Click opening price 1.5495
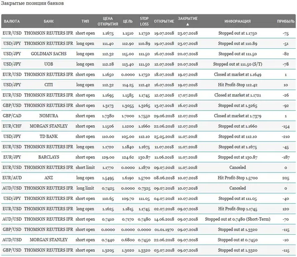The width and height of the screenshot is (297, 257). [x=108, y=178]
